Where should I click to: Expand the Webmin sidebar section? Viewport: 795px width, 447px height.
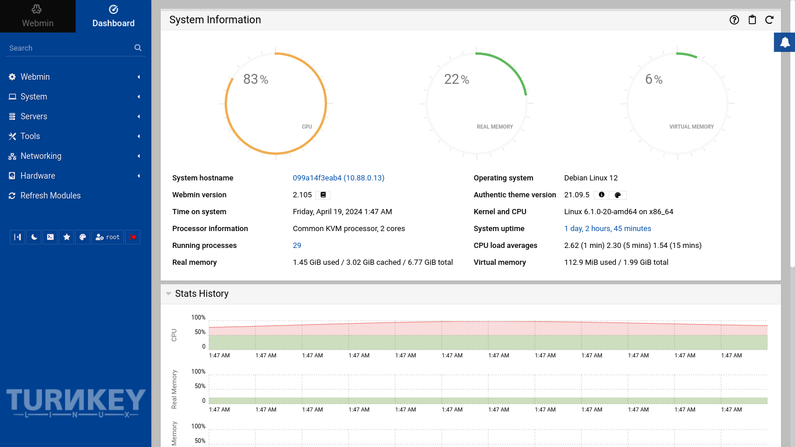coord(35,76)
